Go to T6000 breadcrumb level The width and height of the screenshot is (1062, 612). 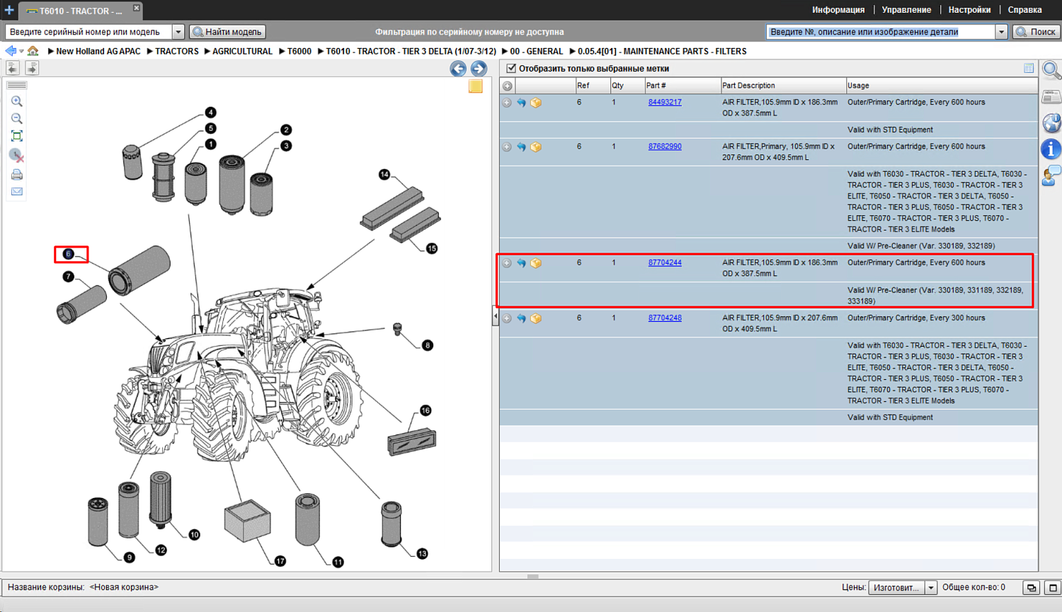tap(299, 51)
